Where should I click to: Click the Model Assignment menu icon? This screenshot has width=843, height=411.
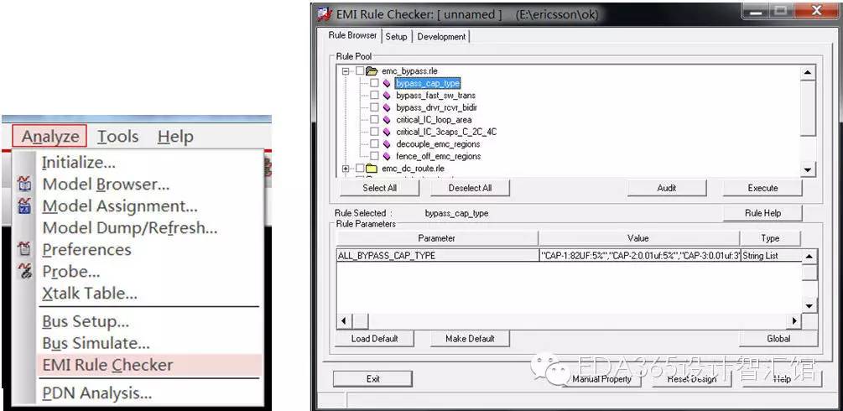click(x=24, y=206)
